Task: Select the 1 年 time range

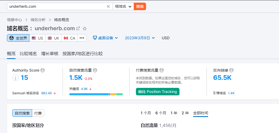Action: point(174,113)
